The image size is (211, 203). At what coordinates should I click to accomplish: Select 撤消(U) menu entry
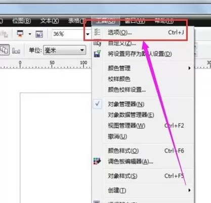[143, 136]
